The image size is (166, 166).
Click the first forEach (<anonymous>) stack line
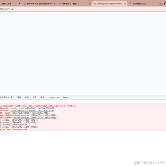[x=13, y=125]
